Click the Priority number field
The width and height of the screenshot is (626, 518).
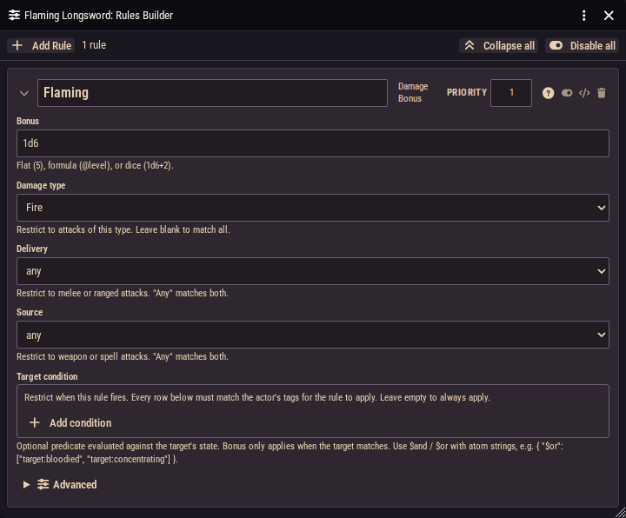[x=511, y=93]
